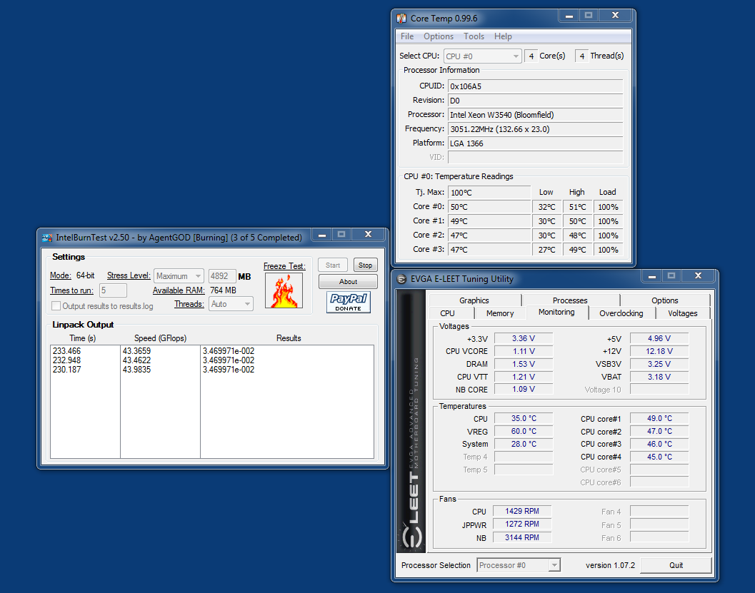Click the CPU core#1 49.0 °C value

pos(659,418)
